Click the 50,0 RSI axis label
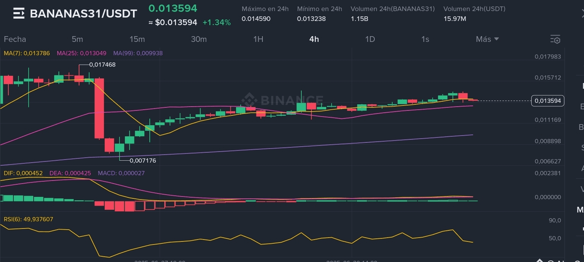The width and height of the screenshot is (584, 262). (x=555, y=238)
